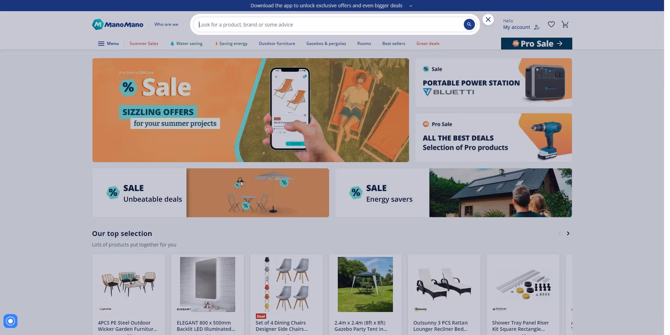
Task: Open Summer Sales menu item
Action: click(144, 44)
